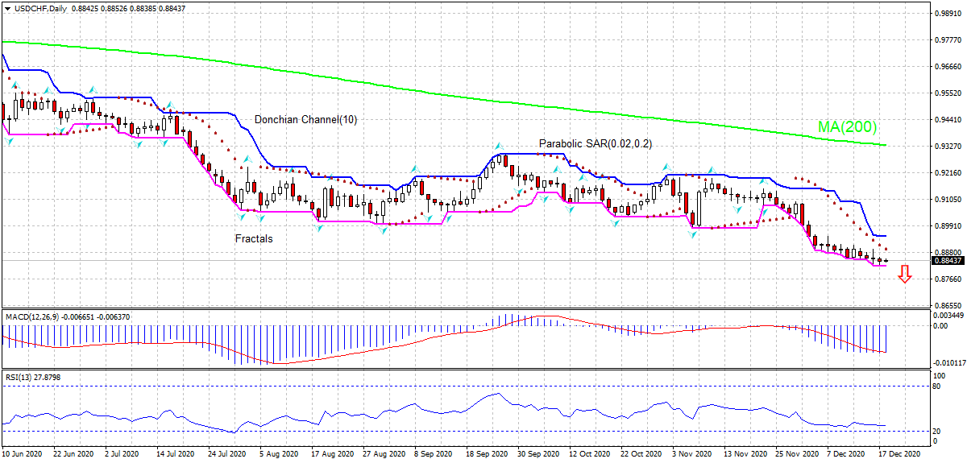Click date label 18 Sep 2020
This screenshot has height=463, width=967.
(x=488, y=453)
